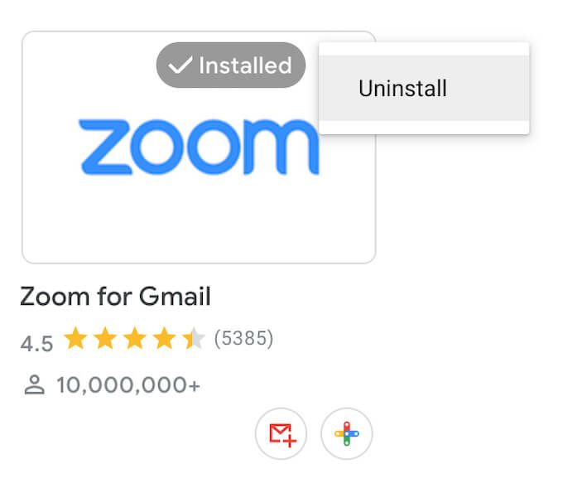Open the Zoom logo thumbnail
The image size is (563, 493).
(199, 147)
